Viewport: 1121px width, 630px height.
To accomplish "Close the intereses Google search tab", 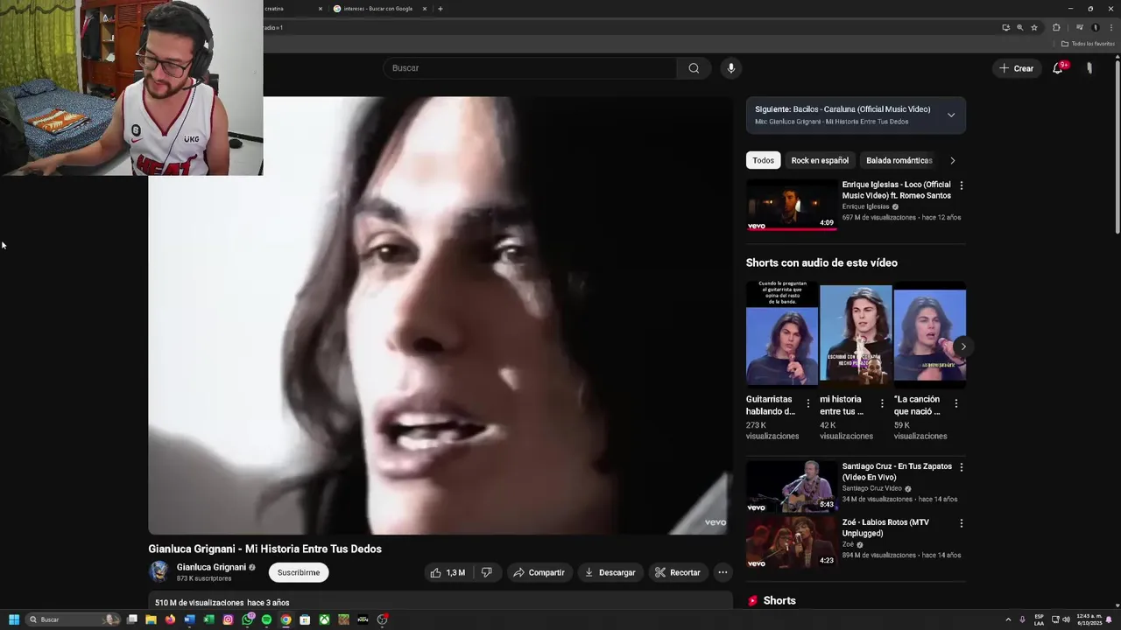I will 425,9.
